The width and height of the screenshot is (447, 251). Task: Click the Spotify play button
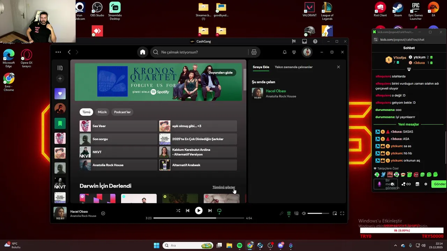point(199,211)
